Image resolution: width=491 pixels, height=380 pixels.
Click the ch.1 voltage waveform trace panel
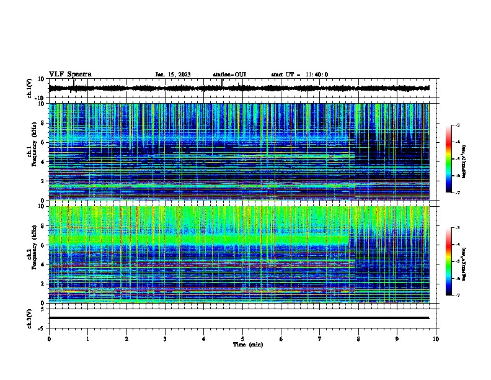242,88
